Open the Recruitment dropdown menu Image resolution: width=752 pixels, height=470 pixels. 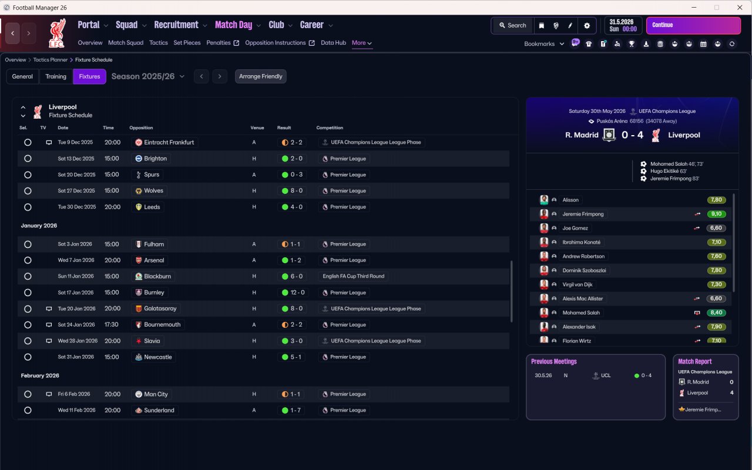(x=181, y=25)
